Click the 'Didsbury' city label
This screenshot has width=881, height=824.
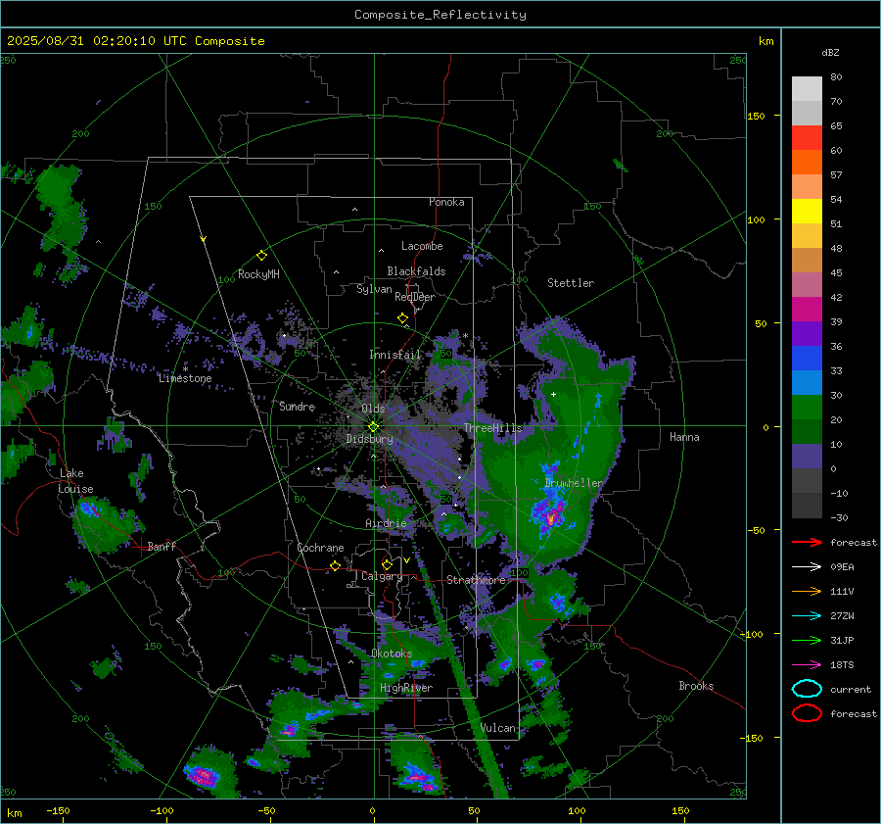click(x=369, y=439)
